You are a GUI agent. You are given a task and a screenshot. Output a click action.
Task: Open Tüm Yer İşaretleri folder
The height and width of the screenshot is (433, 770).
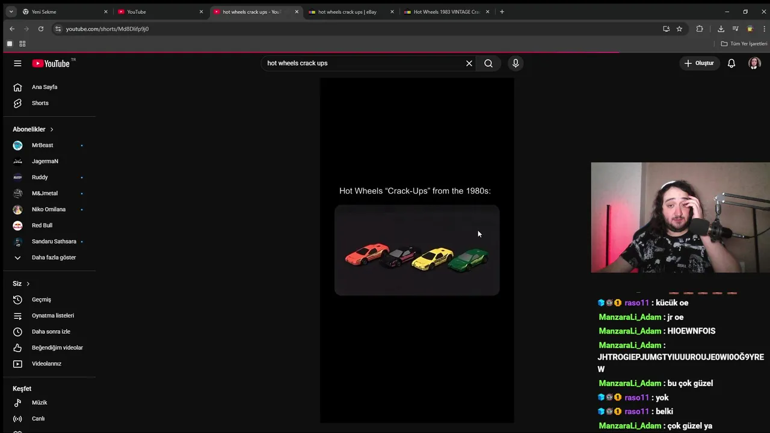pyautogui.click(x=744, y=44)
